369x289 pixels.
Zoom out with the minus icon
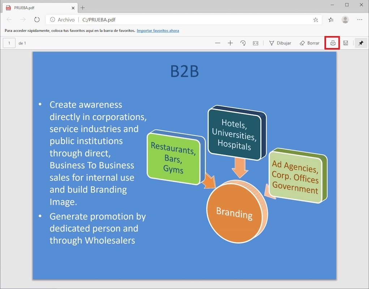[218, 43]
